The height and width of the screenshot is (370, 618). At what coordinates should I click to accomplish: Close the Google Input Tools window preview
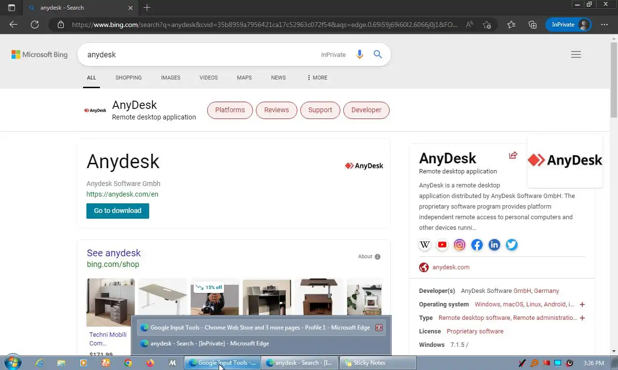point(379,328)
